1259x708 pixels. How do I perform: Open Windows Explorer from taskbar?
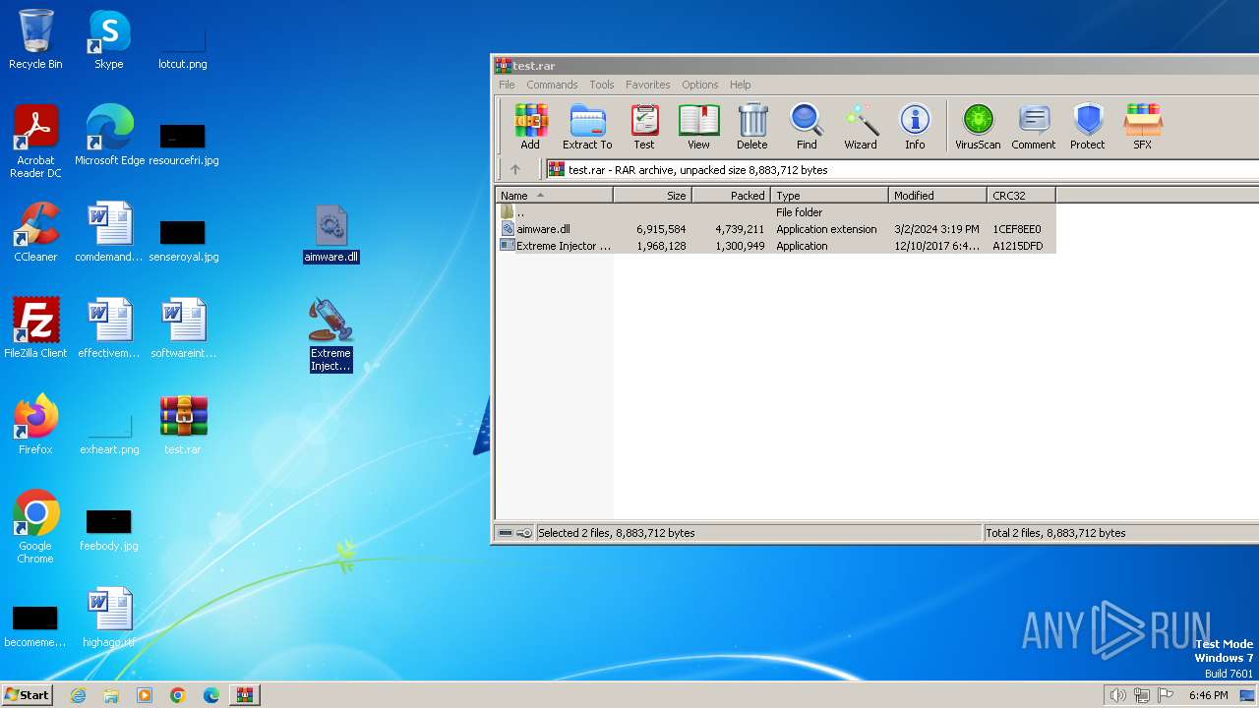click(111, 695)
